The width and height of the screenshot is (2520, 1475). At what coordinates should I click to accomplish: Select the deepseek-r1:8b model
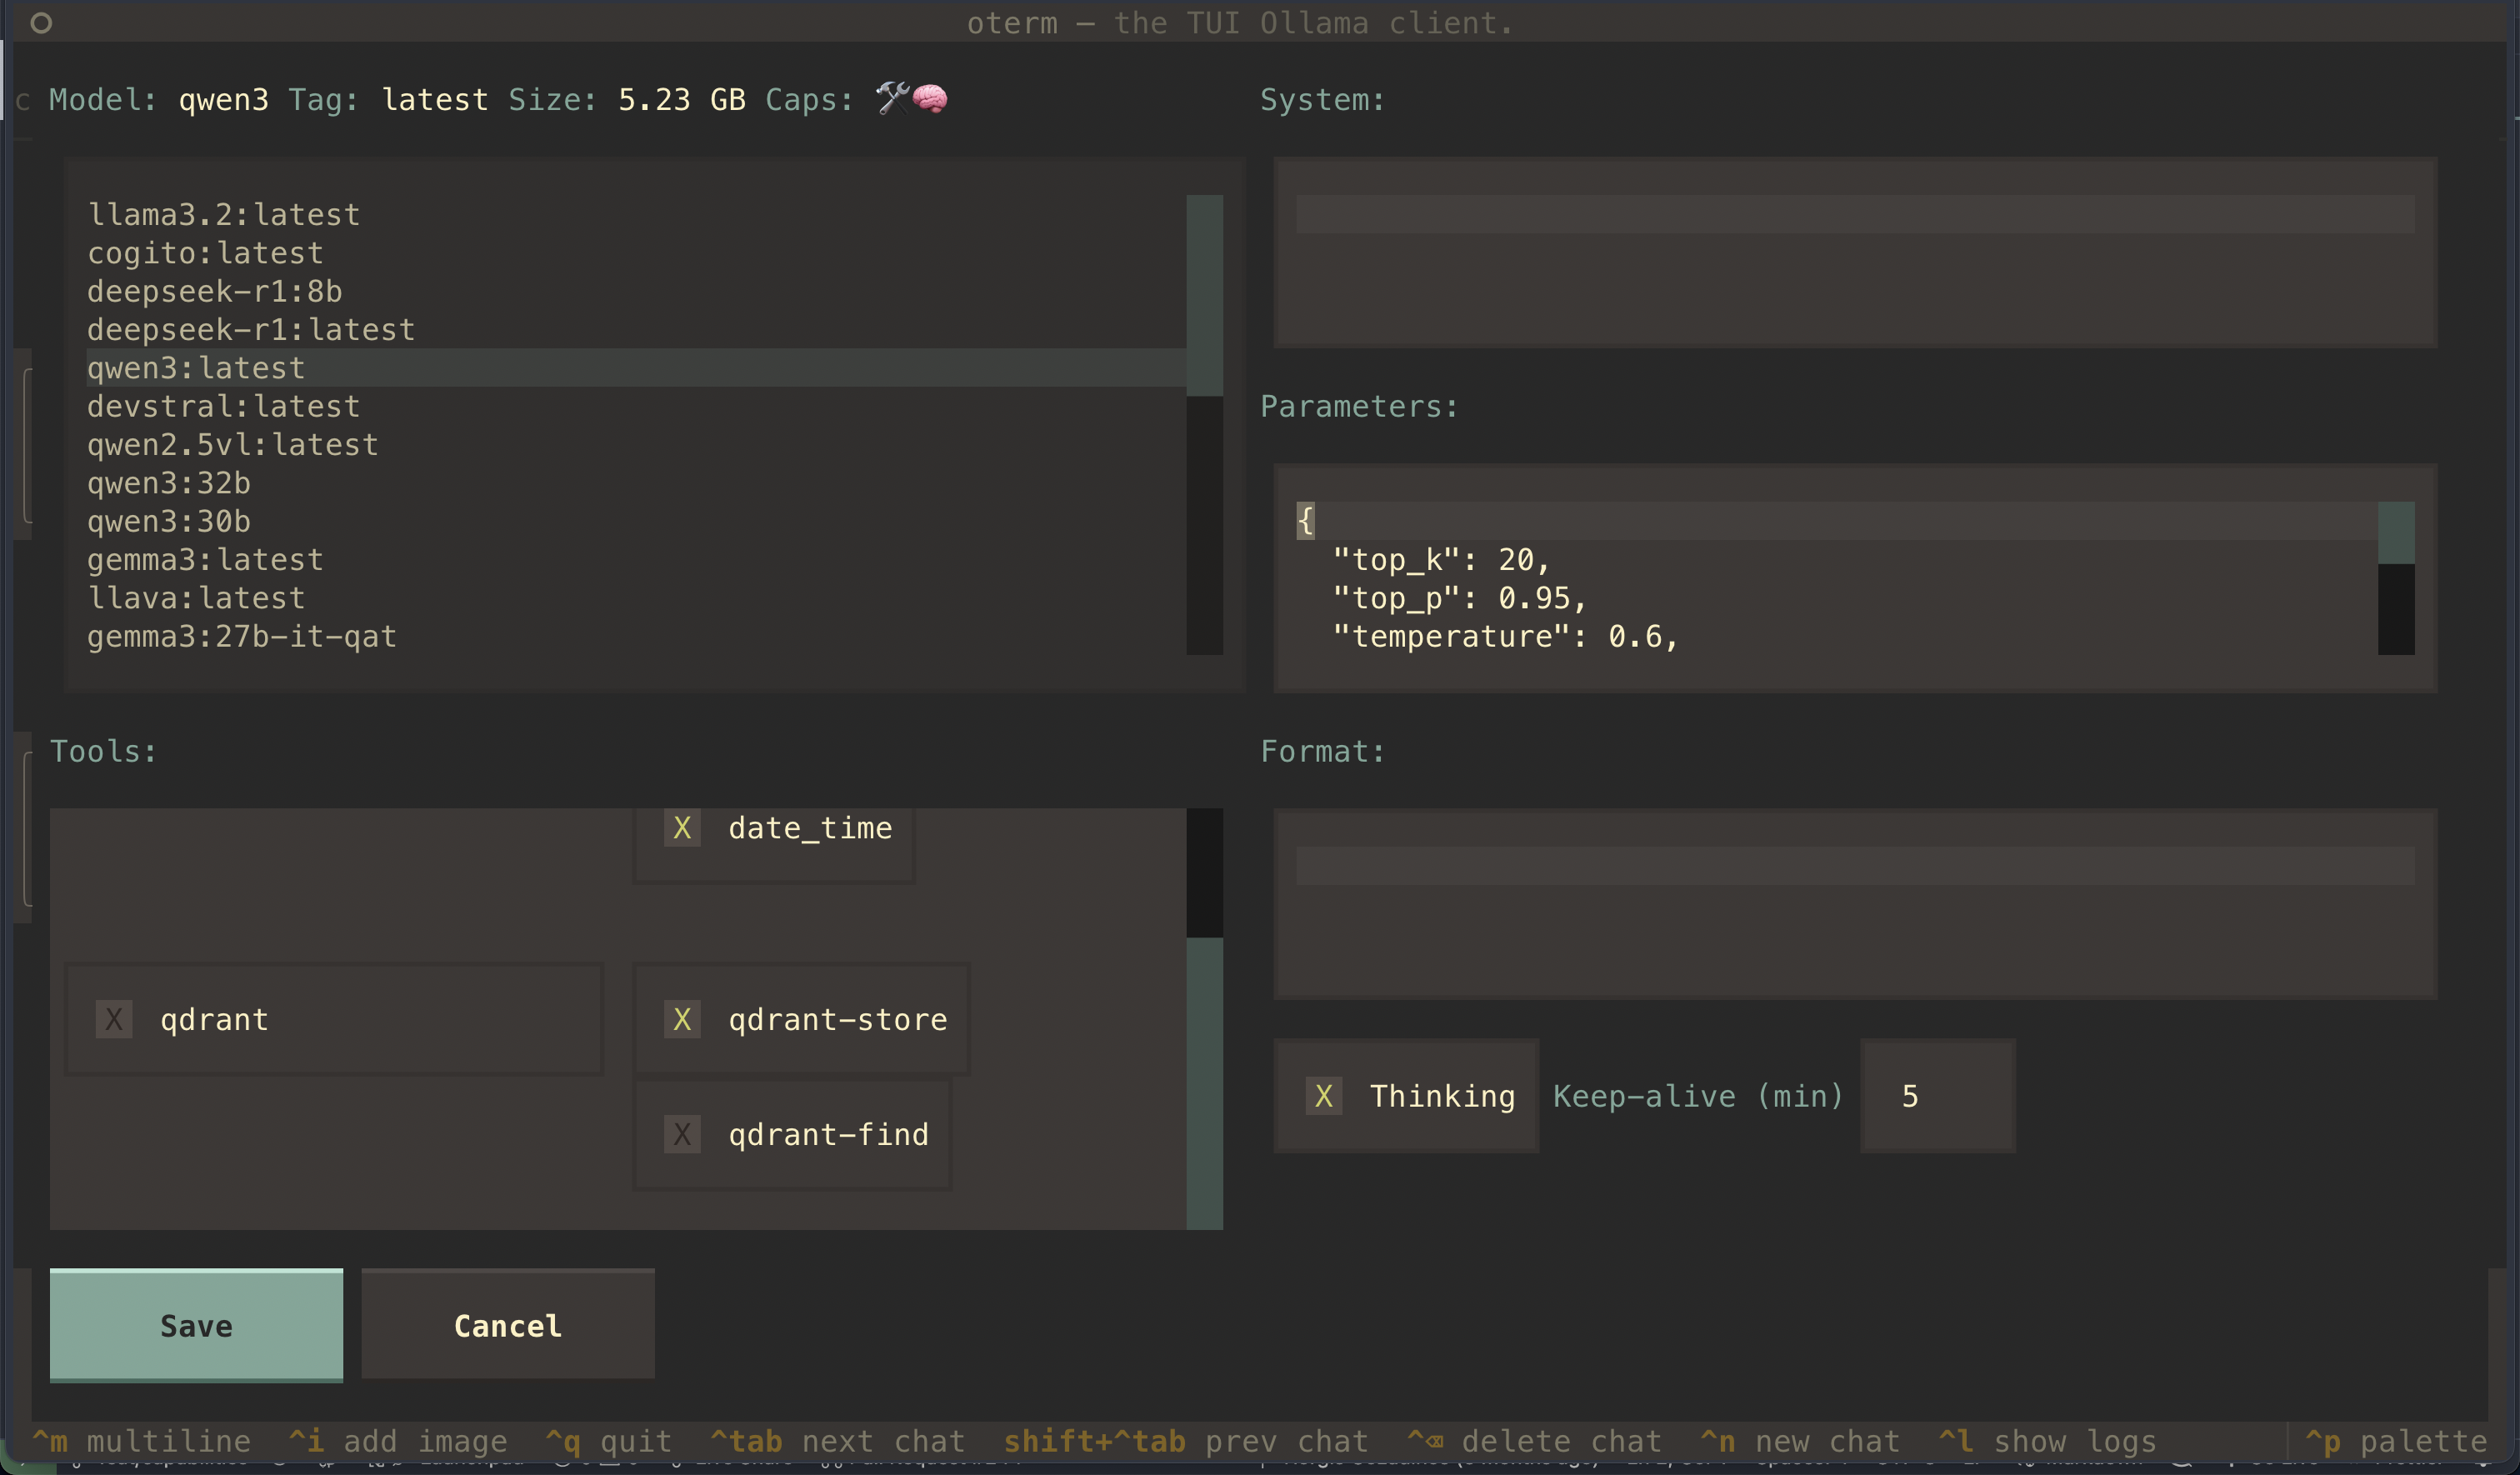pos(214,291)
